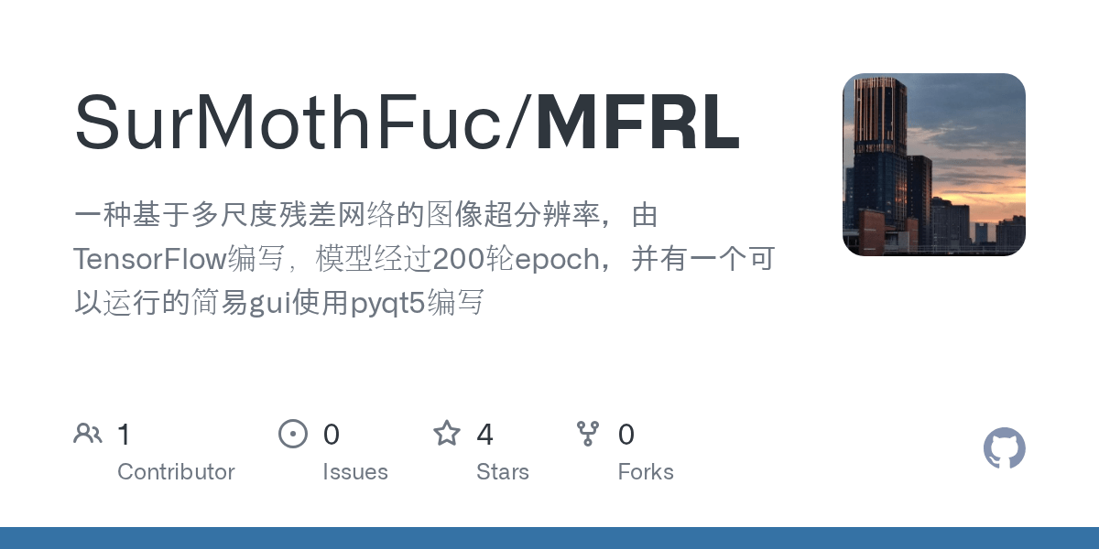Select the Contributor label
1099x549 pixels.
pyautogui.click(x=176, y=472)
